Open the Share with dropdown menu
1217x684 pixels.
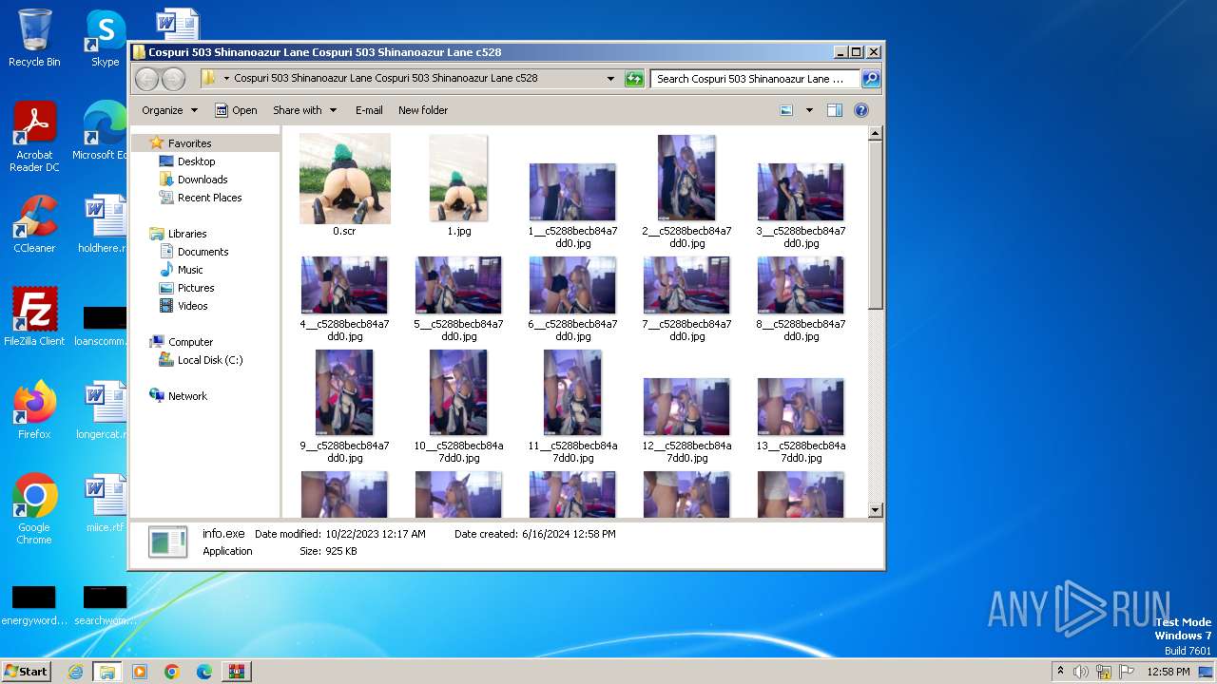[304, 110]
